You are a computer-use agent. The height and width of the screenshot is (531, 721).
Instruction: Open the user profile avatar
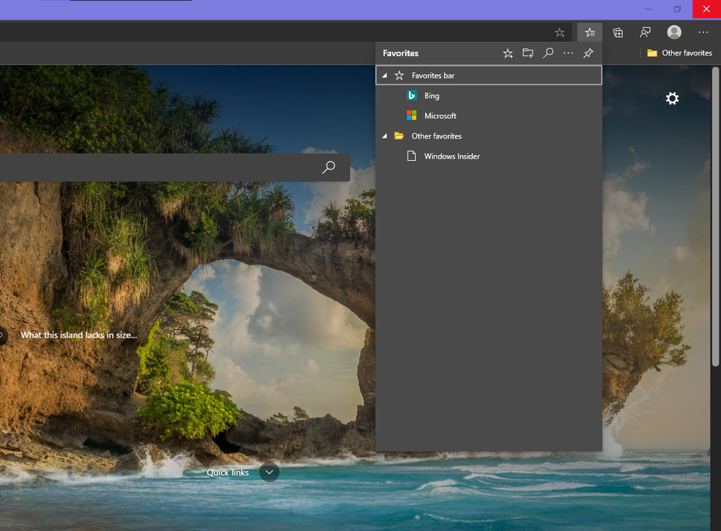(674, 32)
